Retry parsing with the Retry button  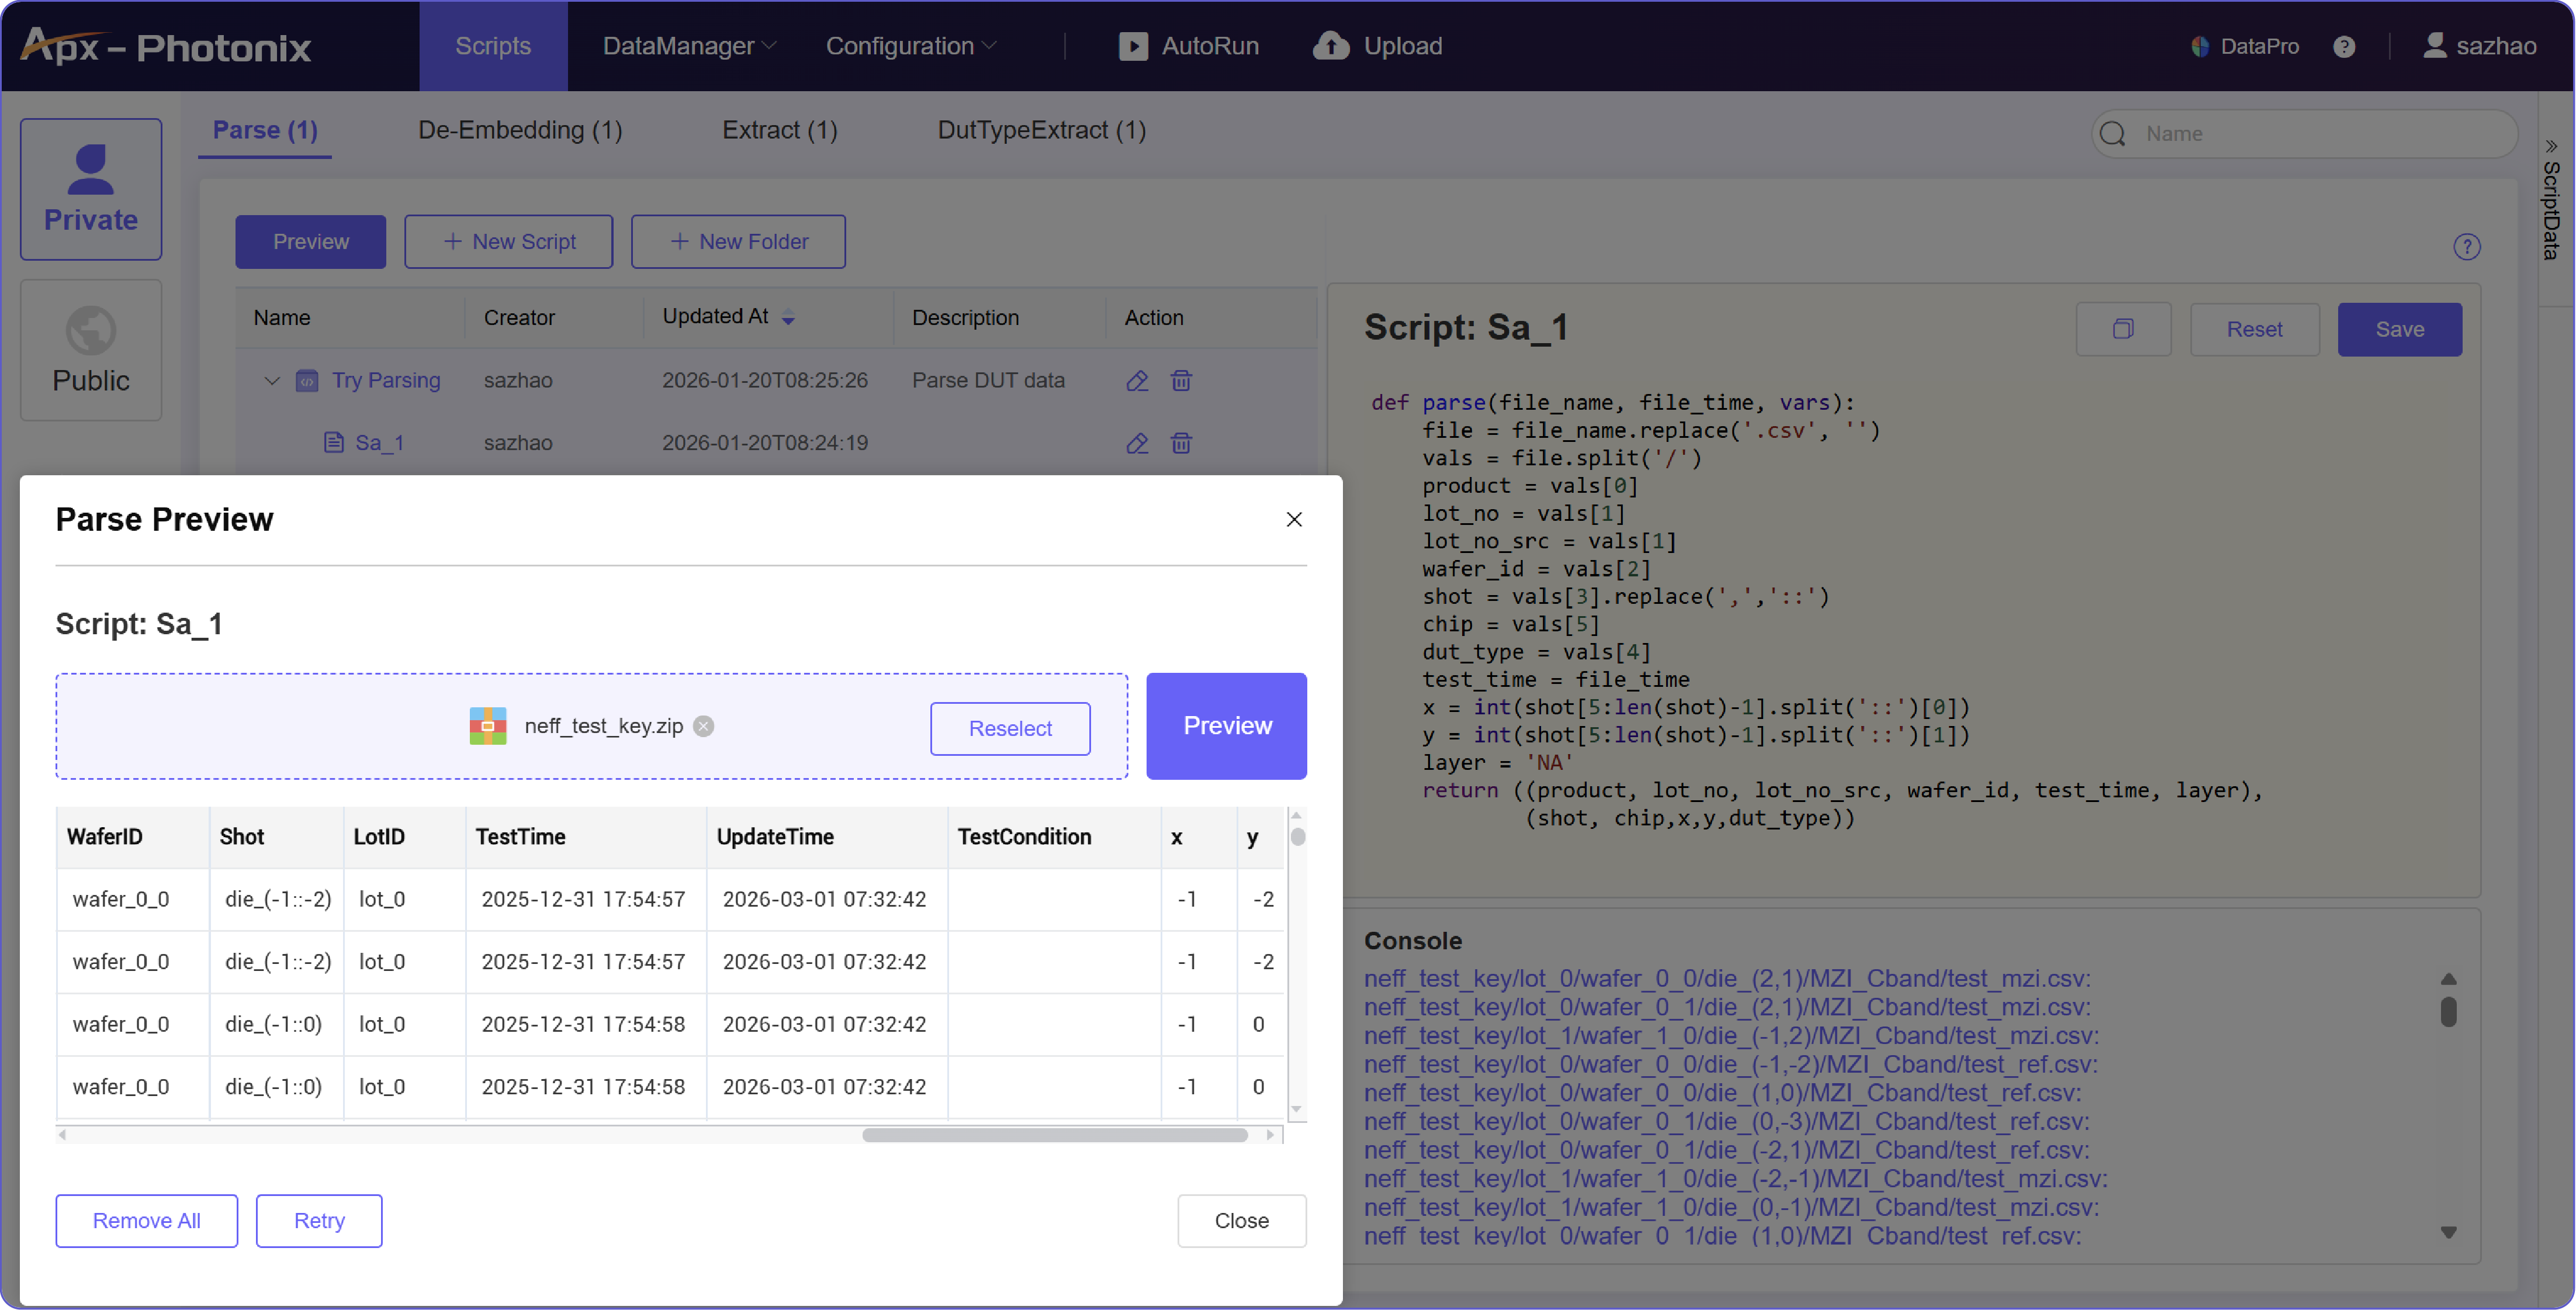point(318,1220)
